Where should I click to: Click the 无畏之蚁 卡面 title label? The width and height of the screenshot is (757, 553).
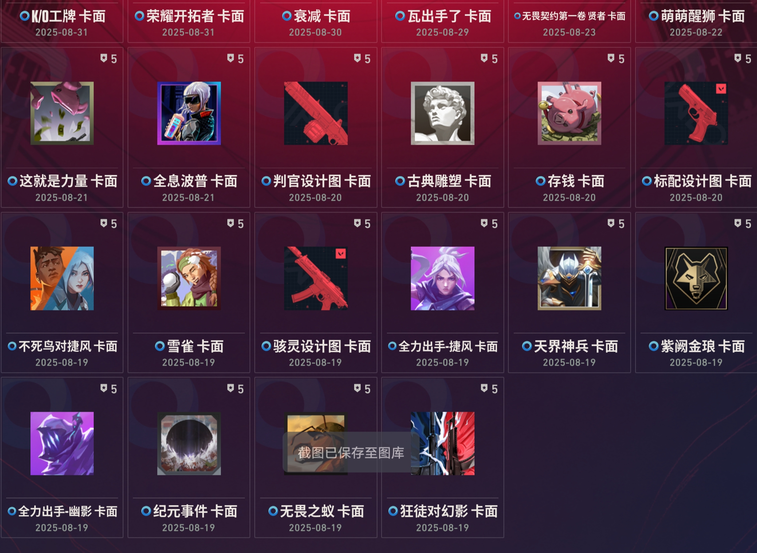[x=322, y=511]
